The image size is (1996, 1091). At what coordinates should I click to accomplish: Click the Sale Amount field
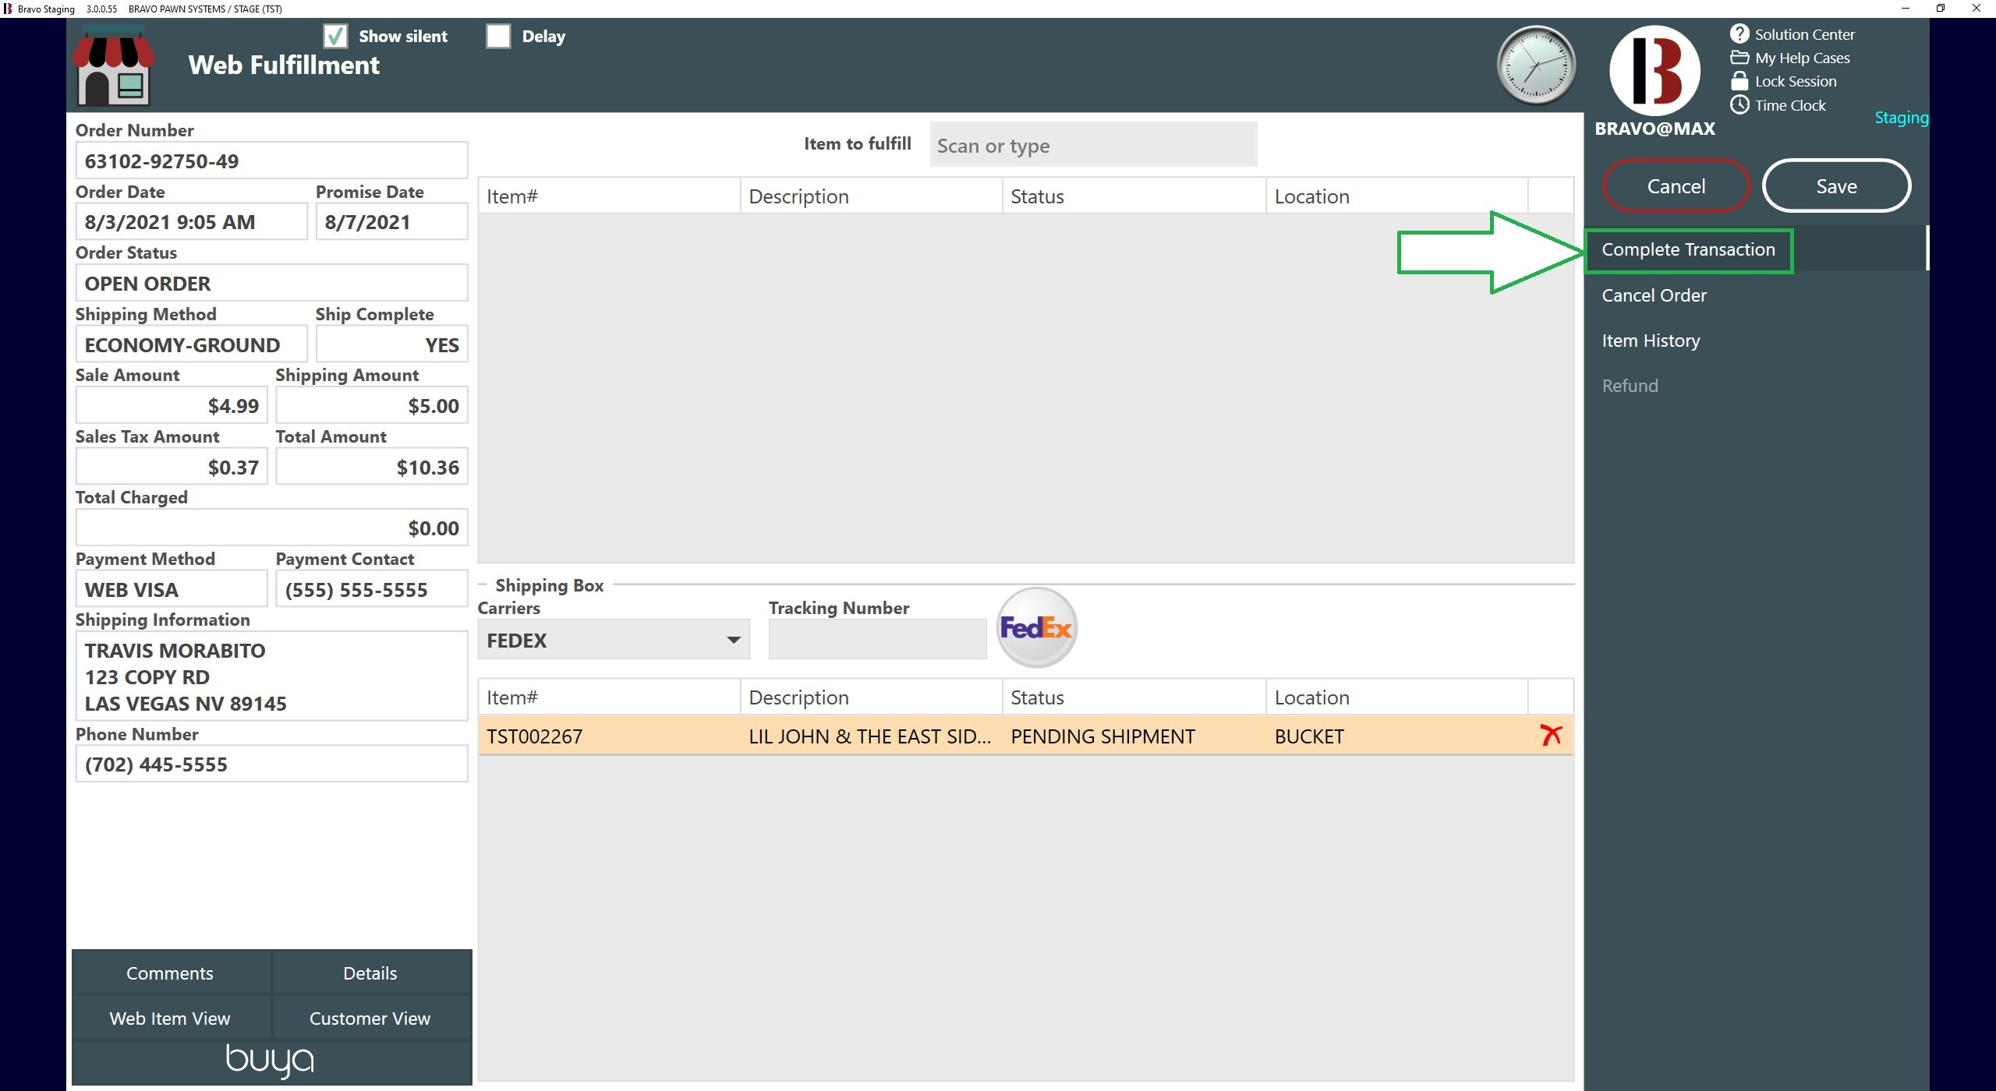[172, 405]
